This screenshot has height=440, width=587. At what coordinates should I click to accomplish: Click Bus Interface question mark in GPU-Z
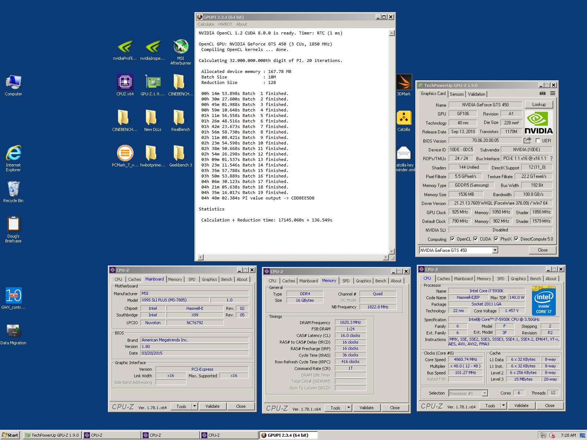point(551,158)
